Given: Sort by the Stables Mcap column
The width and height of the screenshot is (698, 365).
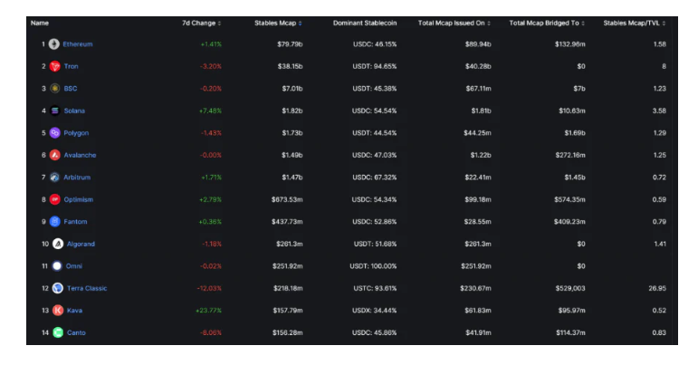Looking at the screenshot, I should [278, 24].
